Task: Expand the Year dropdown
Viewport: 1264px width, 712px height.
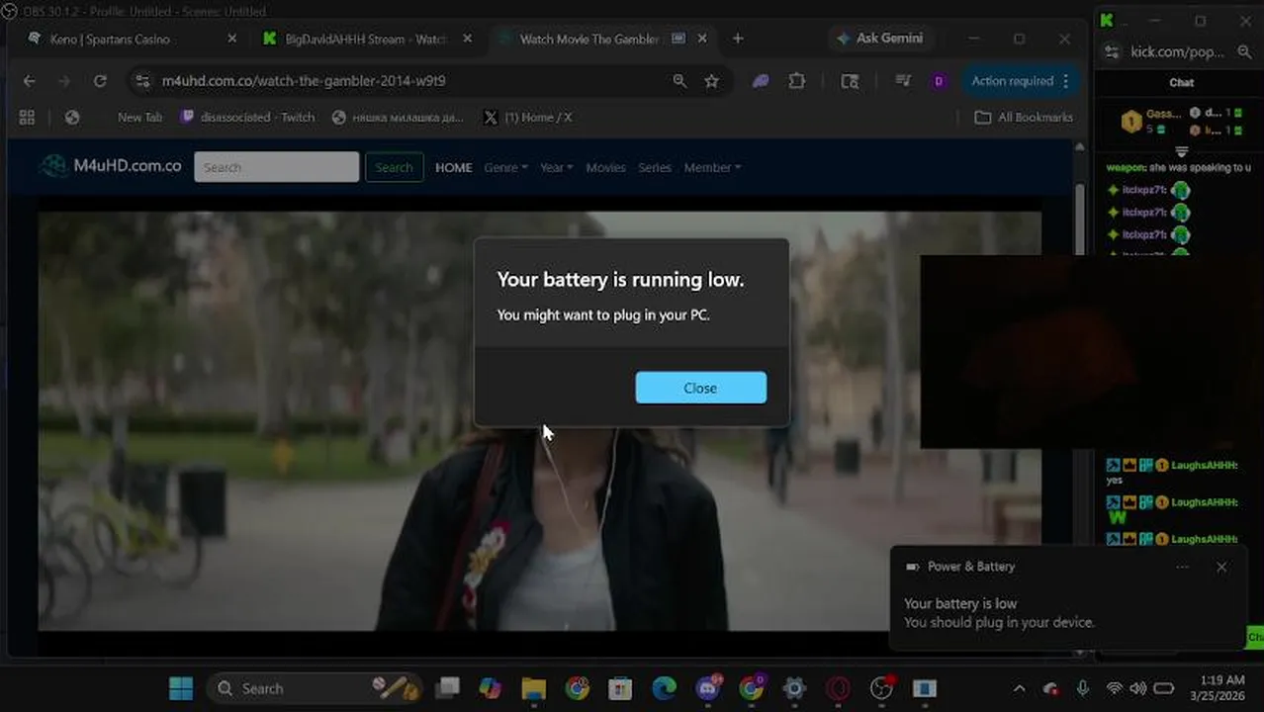Action: 556,167
